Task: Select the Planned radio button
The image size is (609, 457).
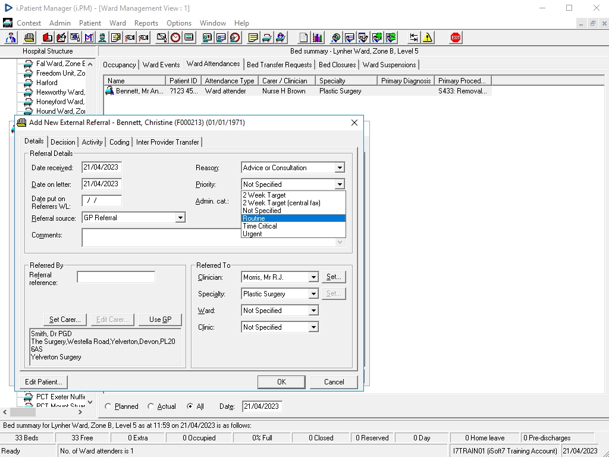Action: tap(108, 406)
